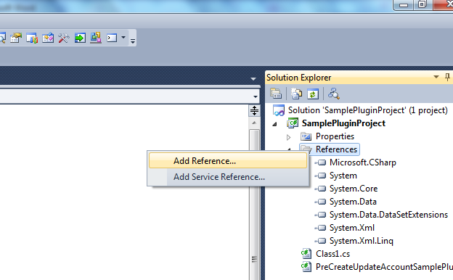The width and height of the screenshot is (453, 280).
Task: Open the Properties Window from the toolbar
Action: coord(16,38)
